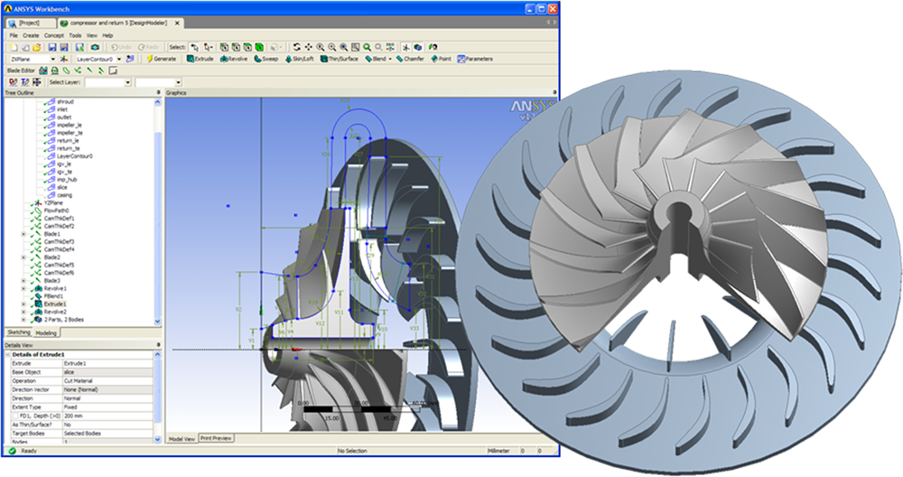Click the Blade Editor square frame icon
This screenshot has height=477, width=903.
pos(113,70)
